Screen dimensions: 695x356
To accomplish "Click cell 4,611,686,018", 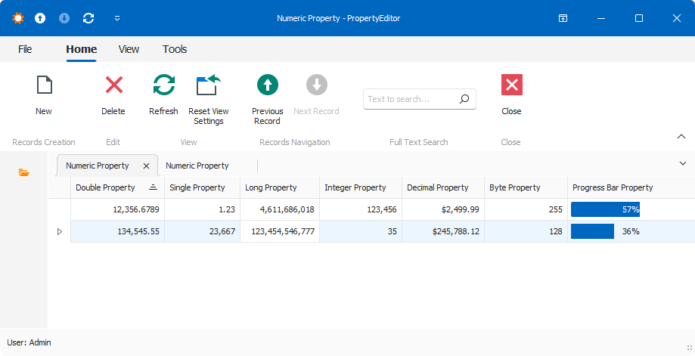I will [280, 209].
